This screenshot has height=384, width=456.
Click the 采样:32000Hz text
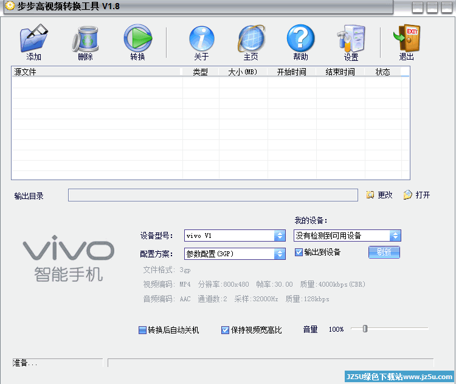pos(256,299)
